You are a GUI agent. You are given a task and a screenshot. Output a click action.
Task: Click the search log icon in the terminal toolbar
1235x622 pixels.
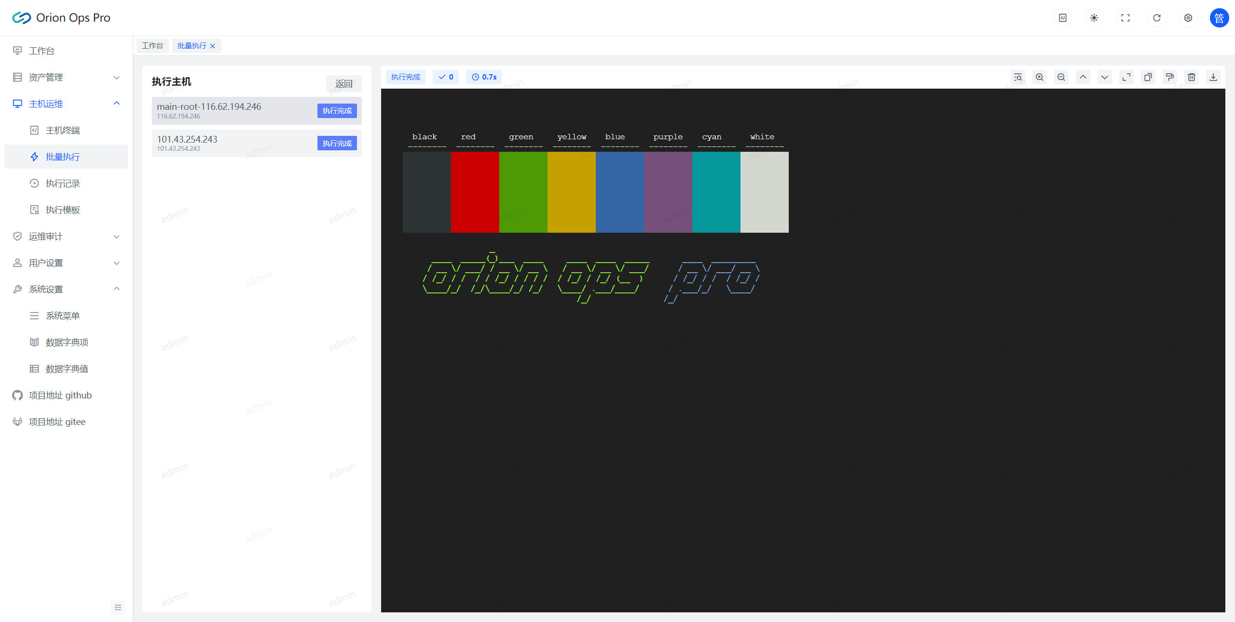pos(1018,77)
